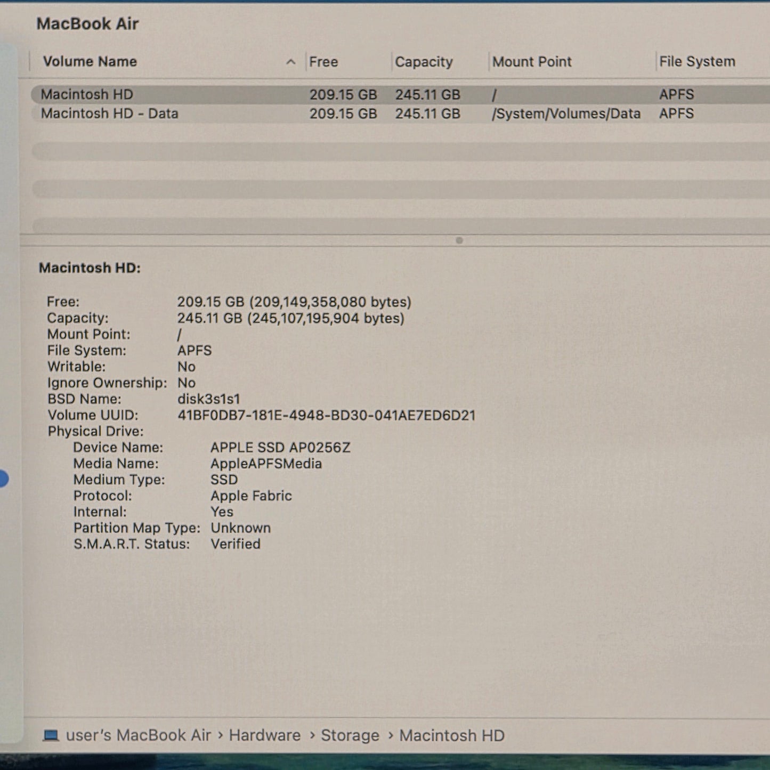
Task: Sort by the Volume Name column header
Action: (90, 62)
